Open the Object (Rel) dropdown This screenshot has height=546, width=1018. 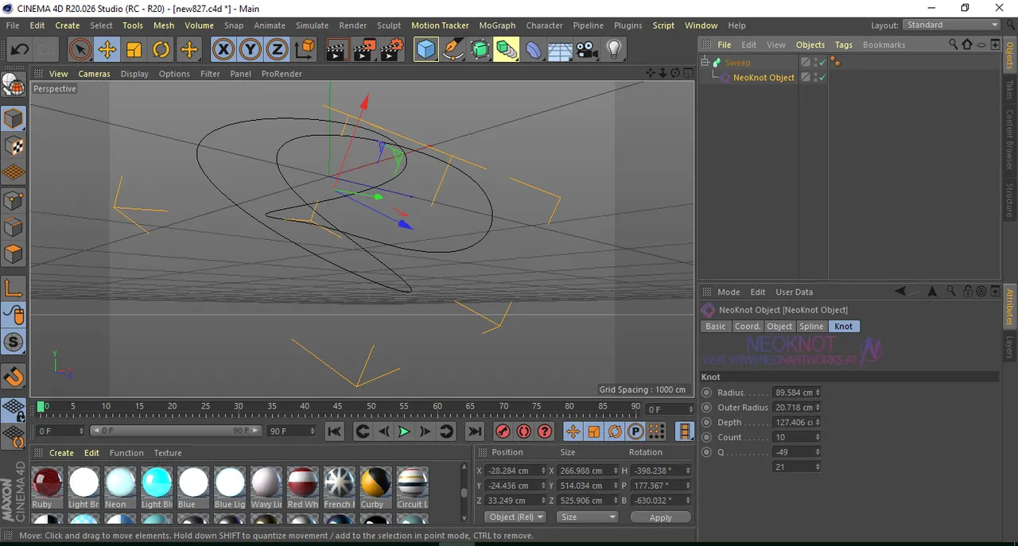point(515,517)
